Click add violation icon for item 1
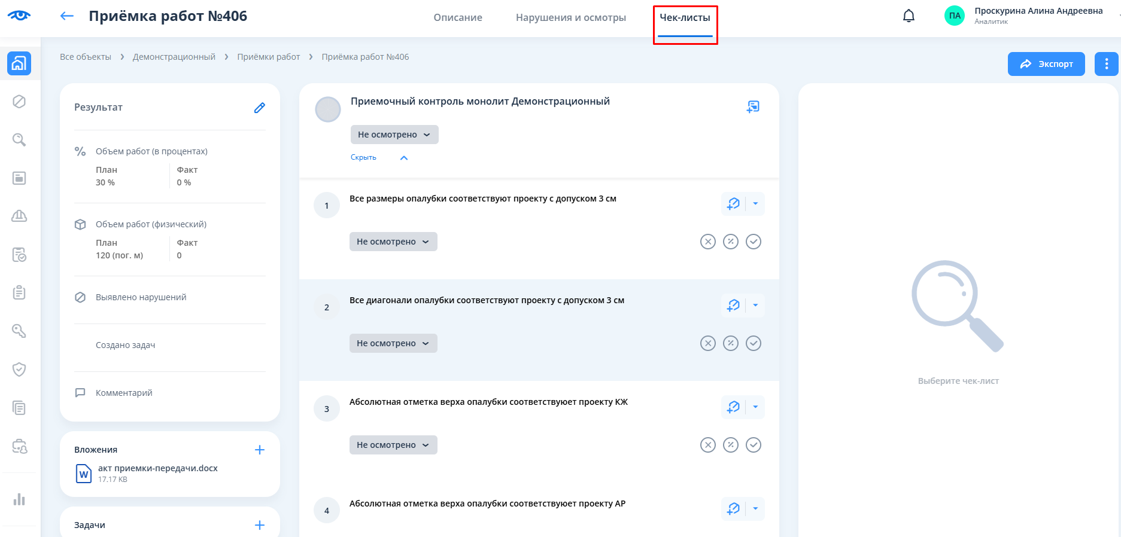1121x537 pixels. (733, 204)
